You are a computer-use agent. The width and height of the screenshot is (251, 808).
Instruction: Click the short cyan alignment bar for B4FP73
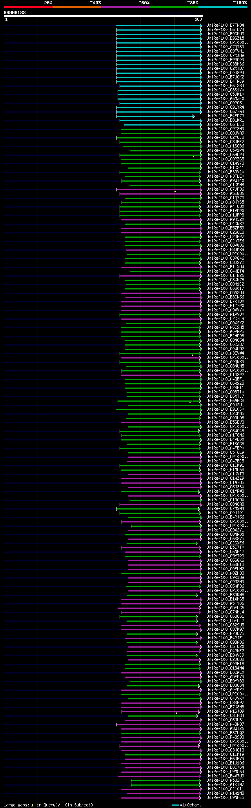tap(155, 116)
